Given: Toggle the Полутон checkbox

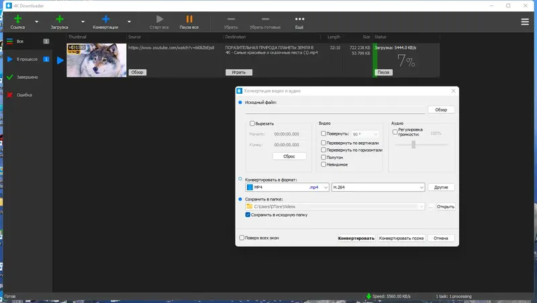Looking at the screenshot, I should click(324, 158).
